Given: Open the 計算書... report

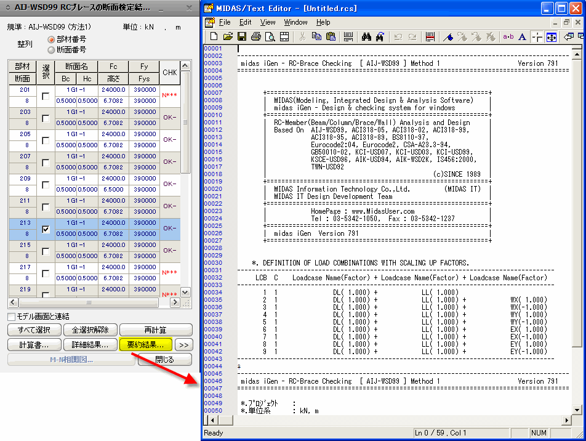Looking at the screenshot, I should point(34,345).
